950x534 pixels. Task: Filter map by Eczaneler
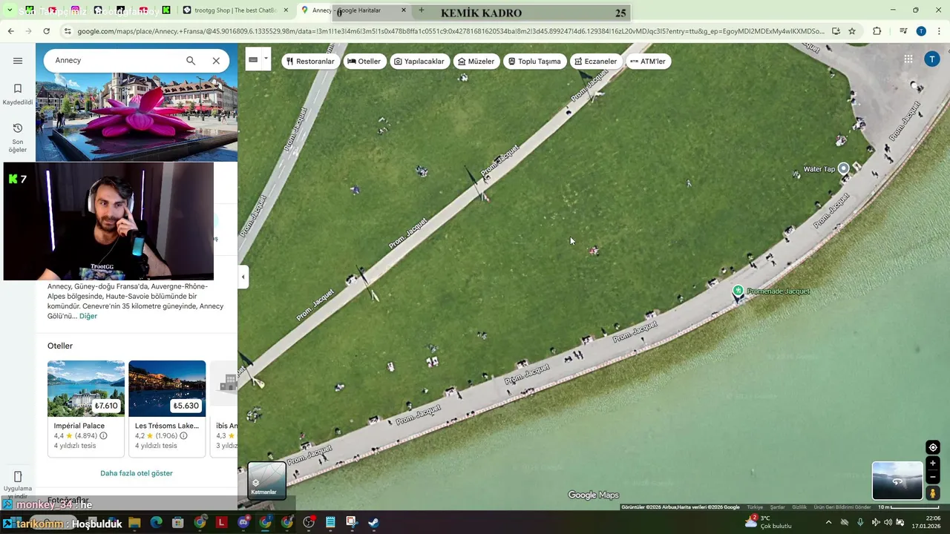(596, 61)
